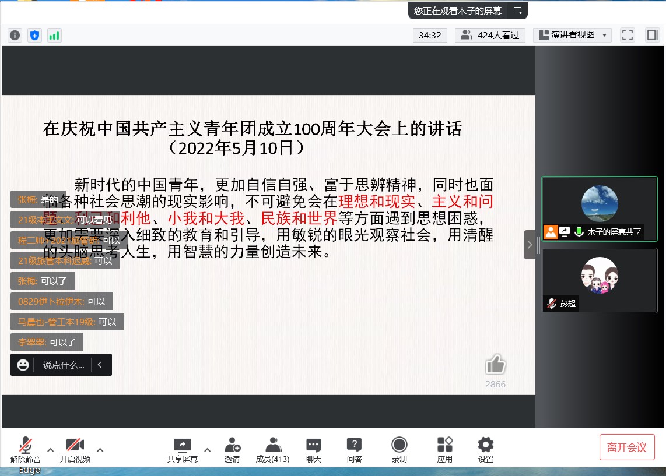This screenshot has height=476, width=666.
Task: Click 木子's green microphone icon
Action: pyautogui.click(x=579, y=232)
